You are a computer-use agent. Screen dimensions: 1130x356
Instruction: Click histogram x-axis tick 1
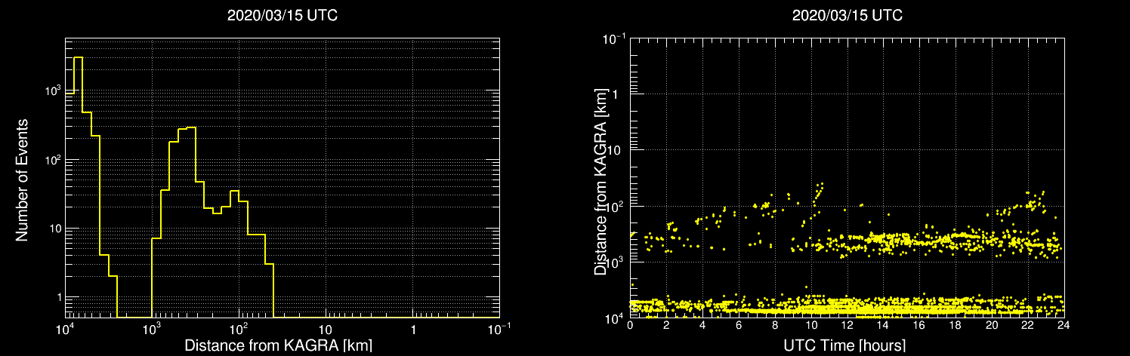(413, 330)
